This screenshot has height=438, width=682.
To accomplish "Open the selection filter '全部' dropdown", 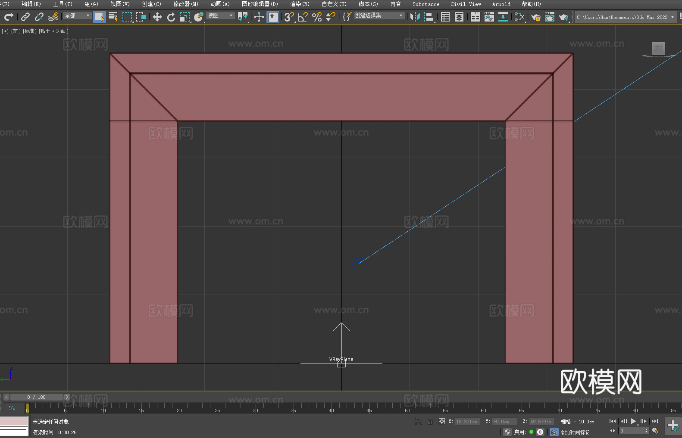I will pos(77,16).
